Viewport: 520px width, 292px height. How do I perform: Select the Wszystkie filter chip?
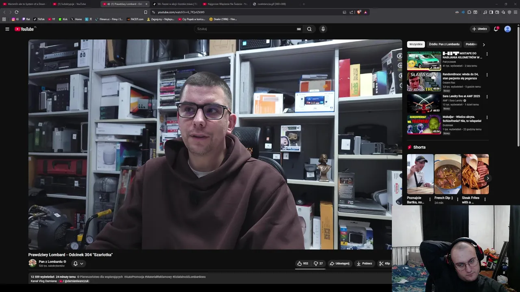[x=416, y=44]
